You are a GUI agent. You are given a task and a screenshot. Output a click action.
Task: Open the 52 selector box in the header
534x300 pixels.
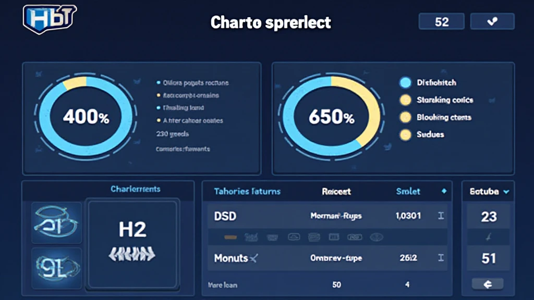pos(441,21)
